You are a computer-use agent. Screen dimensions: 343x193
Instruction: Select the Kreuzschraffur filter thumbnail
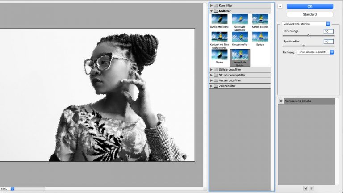point(240,37)
